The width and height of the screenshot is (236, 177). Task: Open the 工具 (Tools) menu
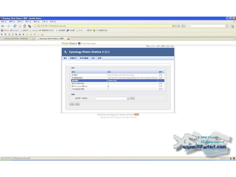45,22
